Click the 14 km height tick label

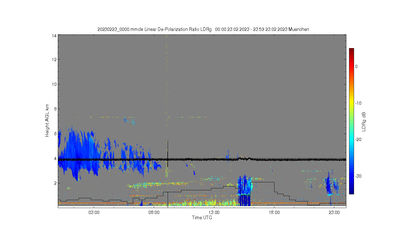tap(54, 36)
